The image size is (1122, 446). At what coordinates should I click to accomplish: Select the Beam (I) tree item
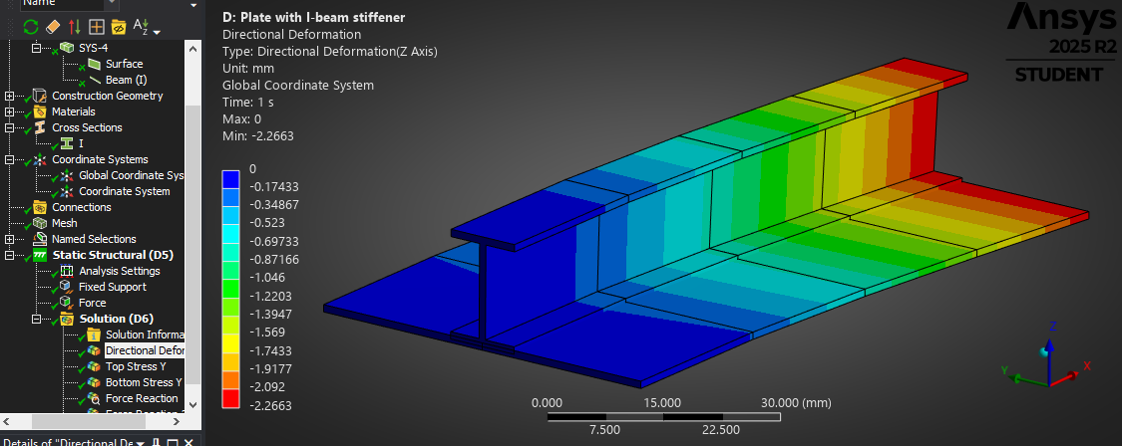[126, 80]
